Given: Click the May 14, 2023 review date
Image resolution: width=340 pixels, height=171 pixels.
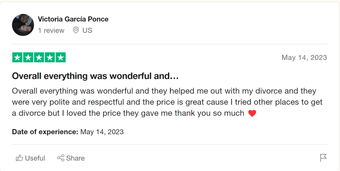Looking at the screenshot, I should [304, 58].
